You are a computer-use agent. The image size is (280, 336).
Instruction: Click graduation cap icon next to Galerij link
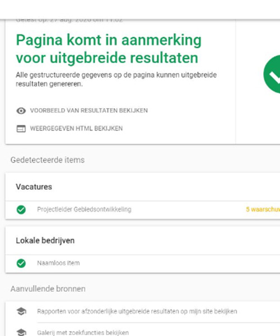point(21,332)
